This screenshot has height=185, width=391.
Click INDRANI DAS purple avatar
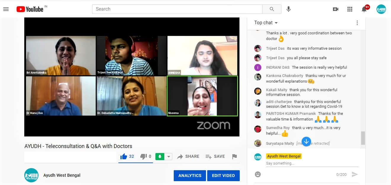(258, 67)
